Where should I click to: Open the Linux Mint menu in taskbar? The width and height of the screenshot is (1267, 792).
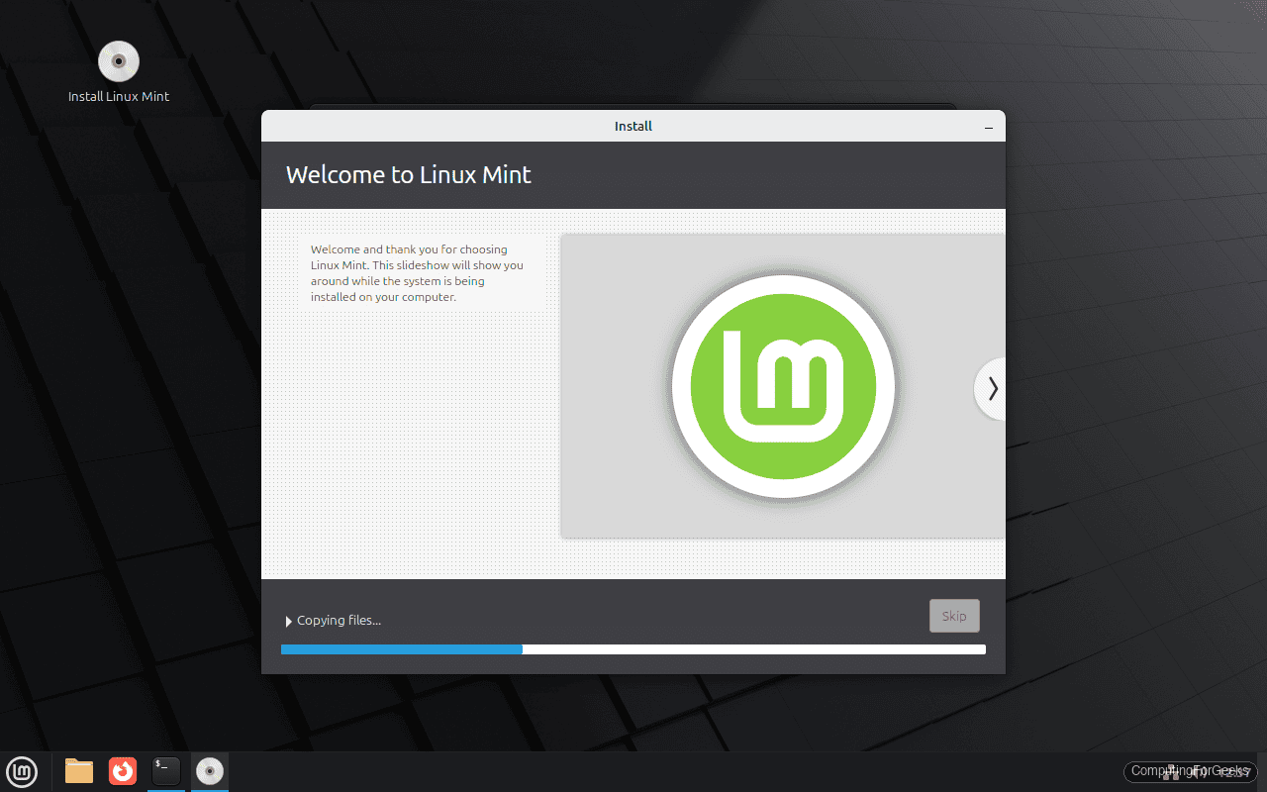coord(22,772)
